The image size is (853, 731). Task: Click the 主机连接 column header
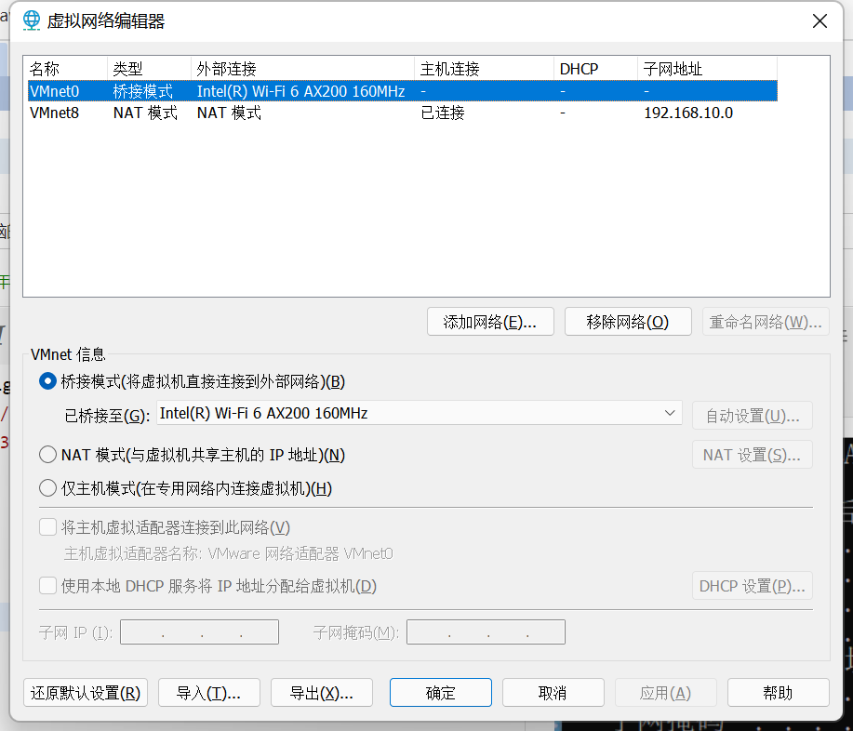484,69
